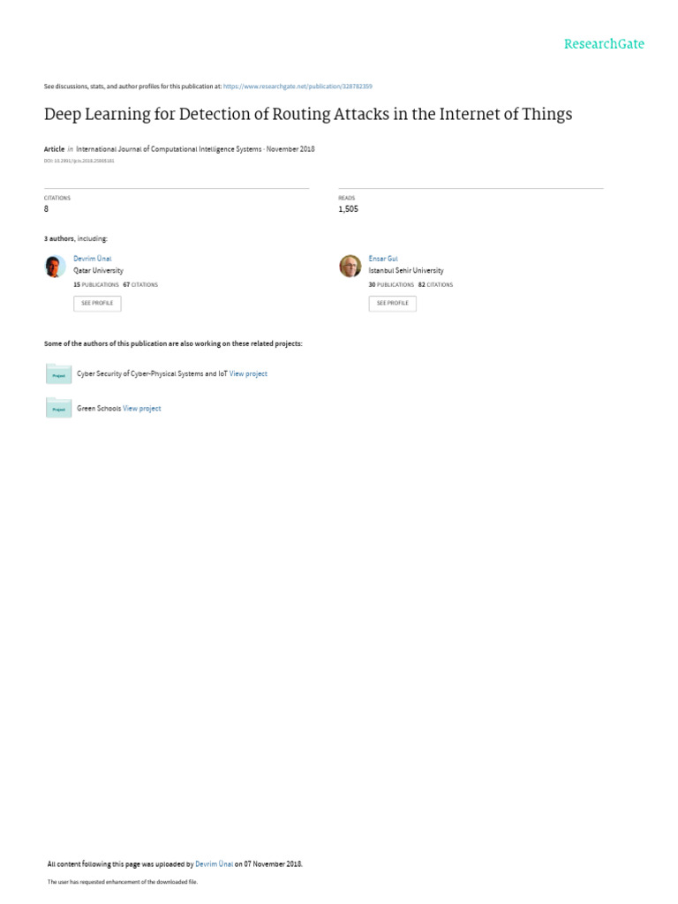Click the Devrim Ünal author name link
This screenshot has width=678, height=904.
coord(93,259)
